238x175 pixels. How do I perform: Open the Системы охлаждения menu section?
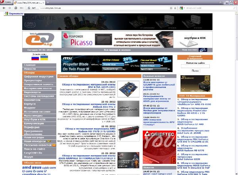tap(39, 96)
